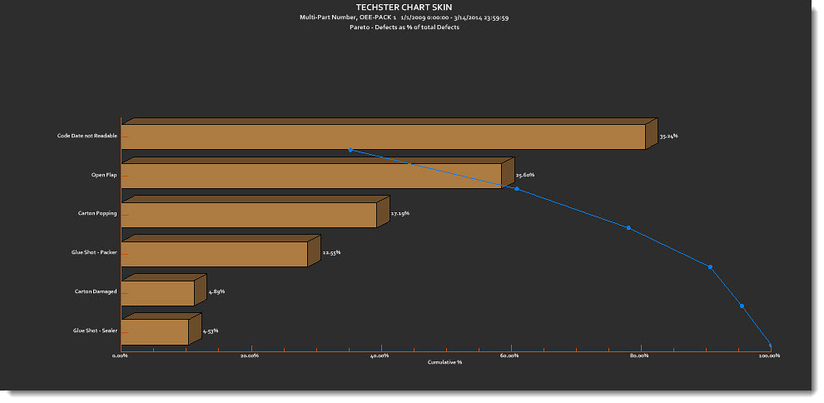Click the 80.00% x-axis tick label
824x403 pixels.
pyautogui.click(x=638, y=356)
